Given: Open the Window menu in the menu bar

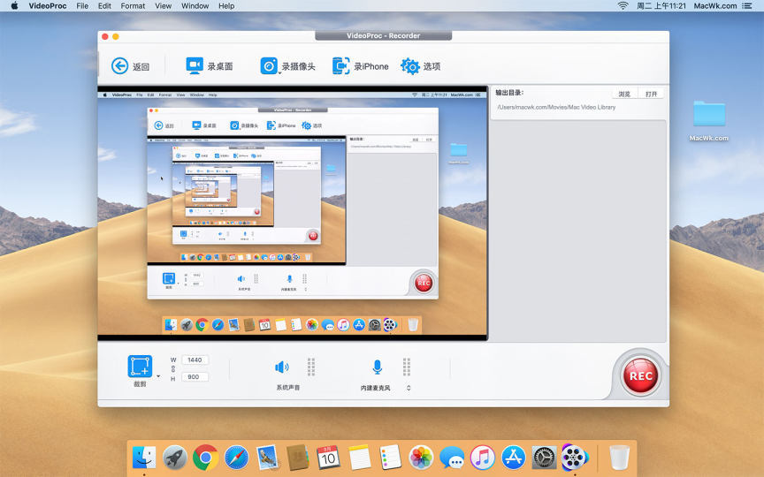Looking at the screenshot, I should 195,6.
